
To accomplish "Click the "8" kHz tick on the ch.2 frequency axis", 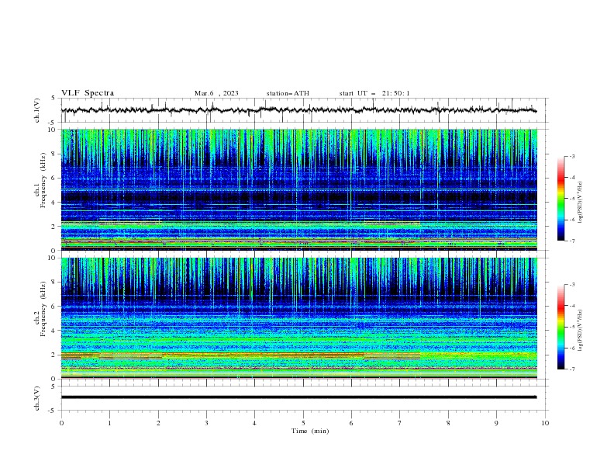I will [x=53, y=283].
